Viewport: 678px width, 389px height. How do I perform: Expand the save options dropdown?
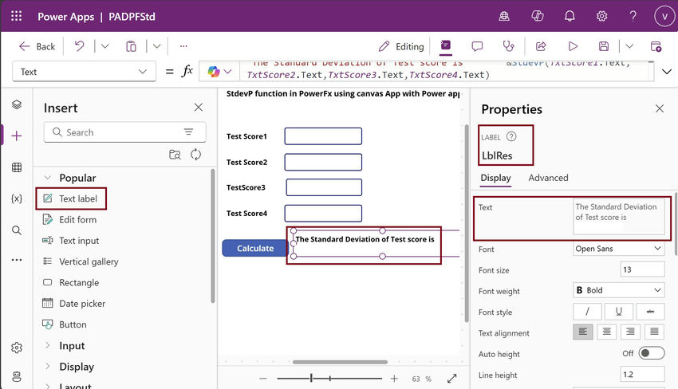coord(629,45)
